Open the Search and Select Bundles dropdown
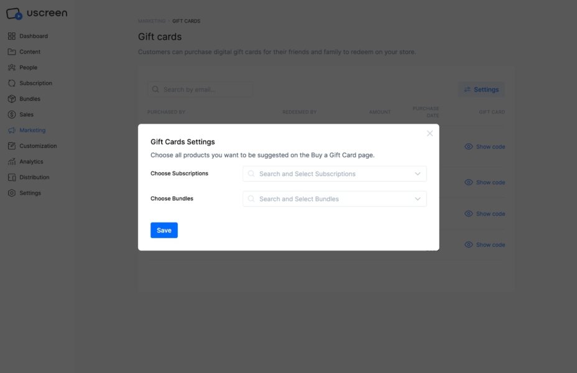Viewport: 577px width, 373px height. click(334, 198)
